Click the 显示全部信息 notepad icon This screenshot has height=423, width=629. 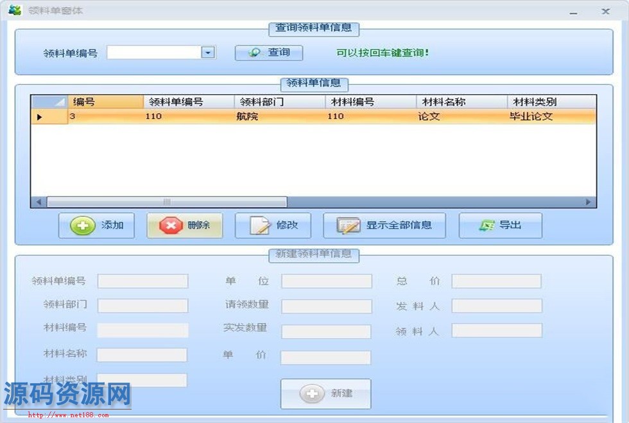[x=349, y=226]
